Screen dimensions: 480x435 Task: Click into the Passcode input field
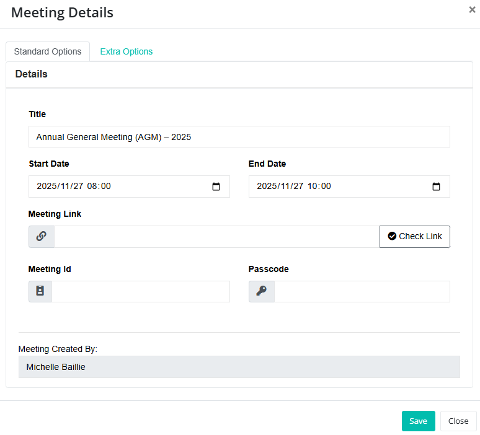tap(362, 291)
